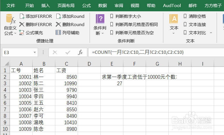Switch to the 邮件 ribbon tab
Screen dimensions: 224x135
pos(193,6)
